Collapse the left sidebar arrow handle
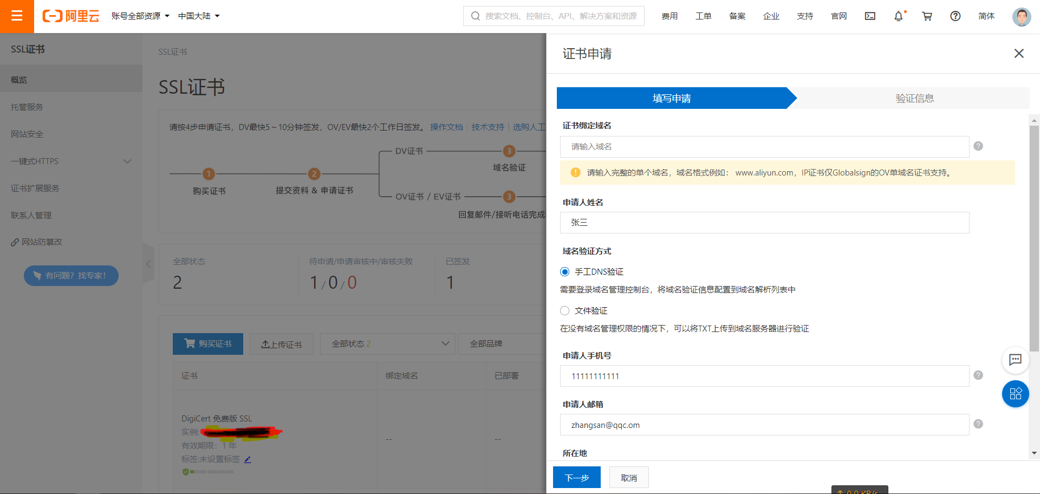The width and height of the screenshot is (1040, 494). click(148, 264)
